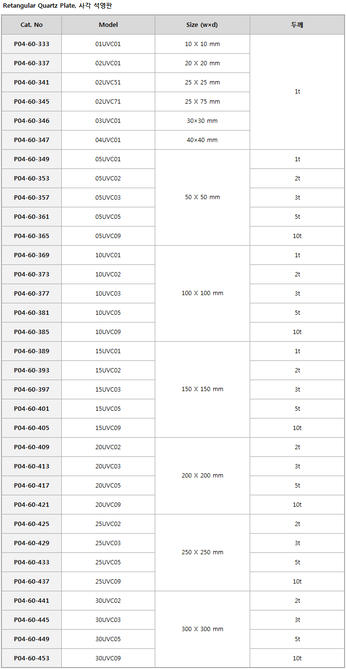The height and width of the screenshot is (669, 346).
Task: Click model cell 10UVC03
Action: [108, 293]
